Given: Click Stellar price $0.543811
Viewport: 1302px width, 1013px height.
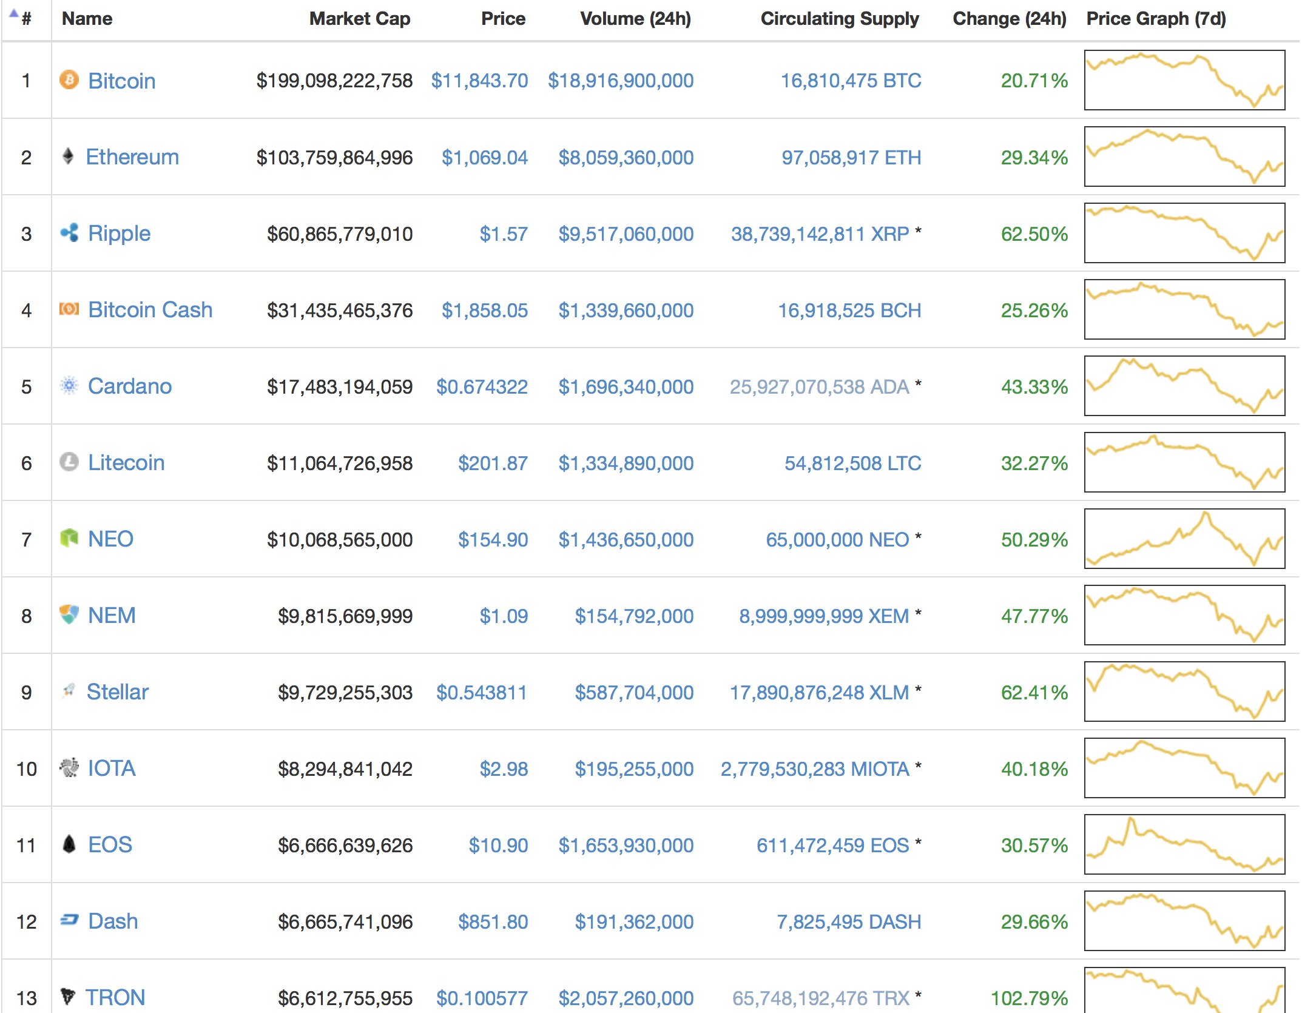Looking at the screenshot, I should (482, 693).
